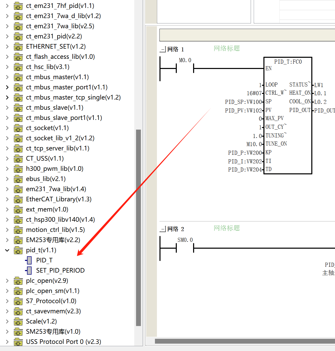Image resolution: width=335 pixels, height=351 pixels.
Task: Collapse network 1 using its minus box
Action: 163,49
